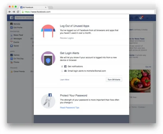Screen dimensions: 163x134
Task: Click Games icon in Apps section
Action: click(x=11, y=55)
